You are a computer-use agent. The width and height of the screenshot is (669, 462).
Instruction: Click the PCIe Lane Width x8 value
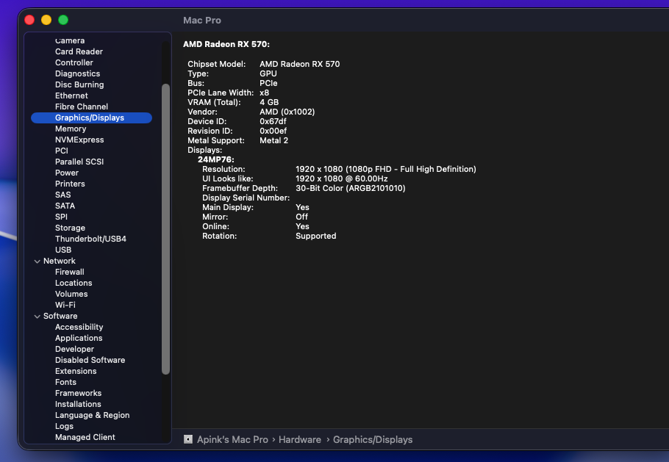[265, 93]
